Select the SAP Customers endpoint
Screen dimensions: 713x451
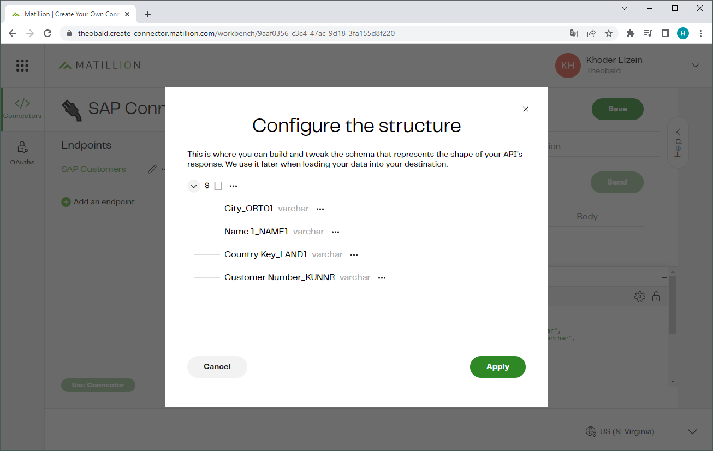click(93, 169)
